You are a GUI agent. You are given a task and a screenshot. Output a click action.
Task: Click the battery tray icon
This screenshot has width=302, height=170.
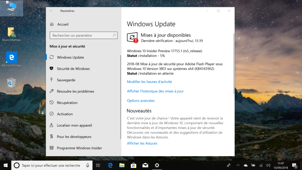click(253, 165)
